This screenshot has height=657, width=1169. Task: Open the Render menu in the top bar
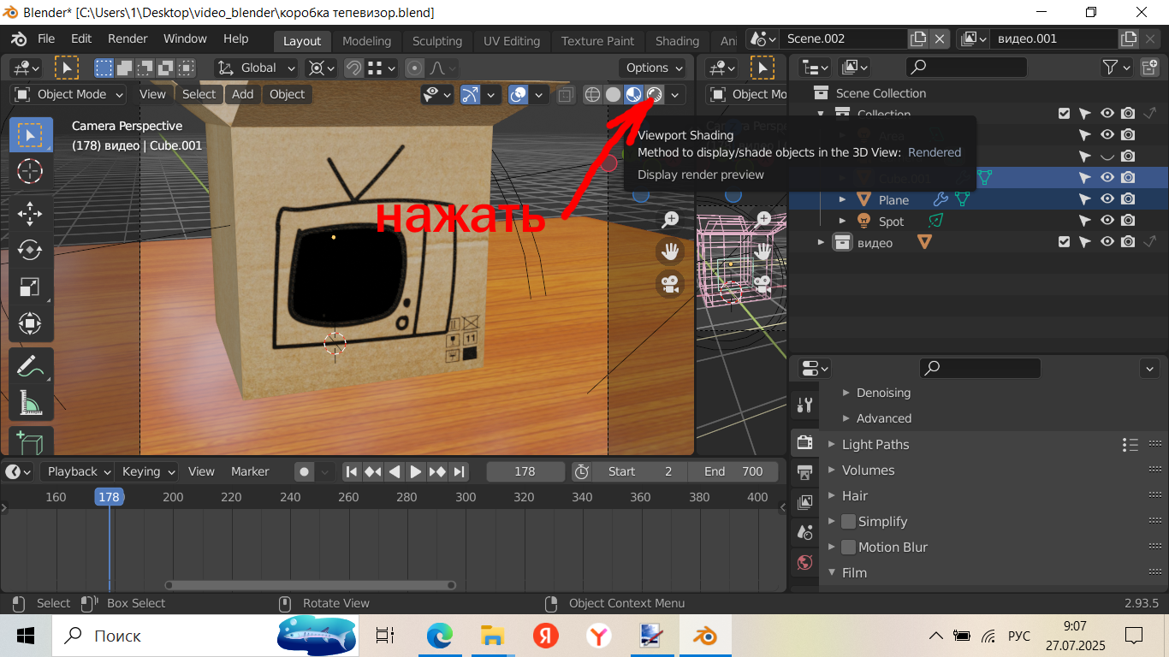click(128, 39)
